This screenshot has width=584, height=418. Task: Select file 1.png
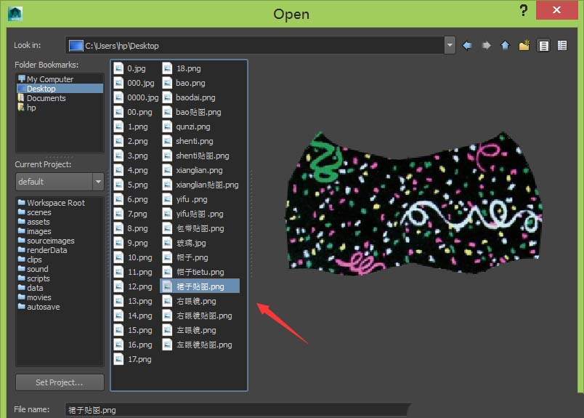(131, 126)
